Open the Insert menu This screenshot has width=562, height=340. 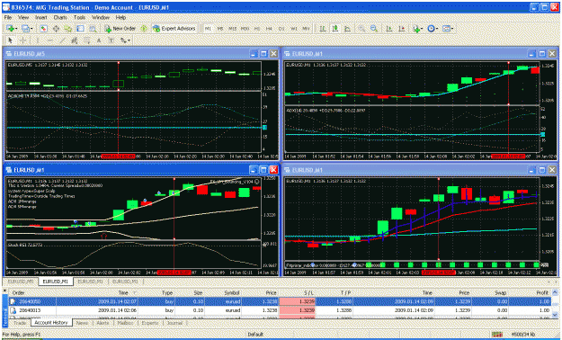[41, 17]
